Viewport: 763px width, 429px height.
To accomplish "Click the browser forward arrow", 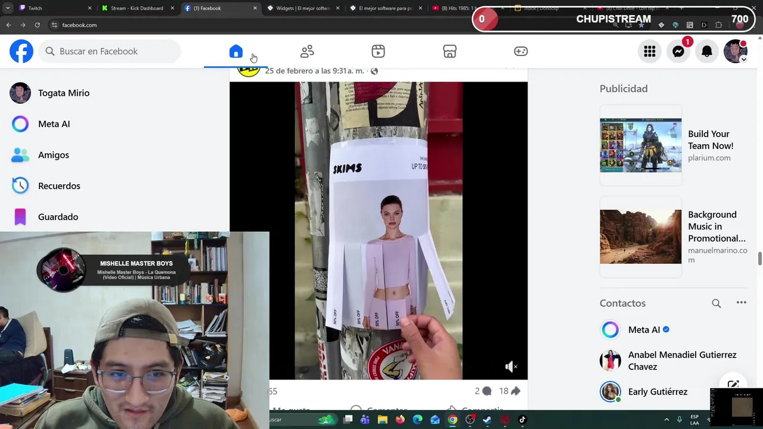I will tap(23, 25).
